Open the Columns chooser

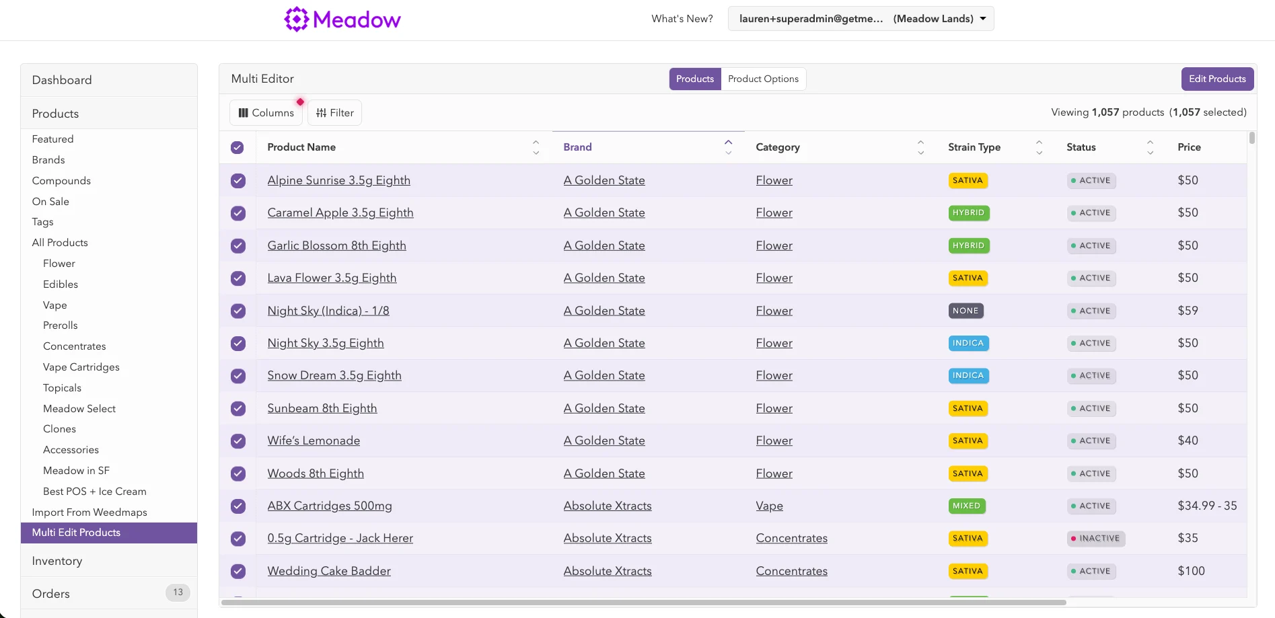[266, 113]
